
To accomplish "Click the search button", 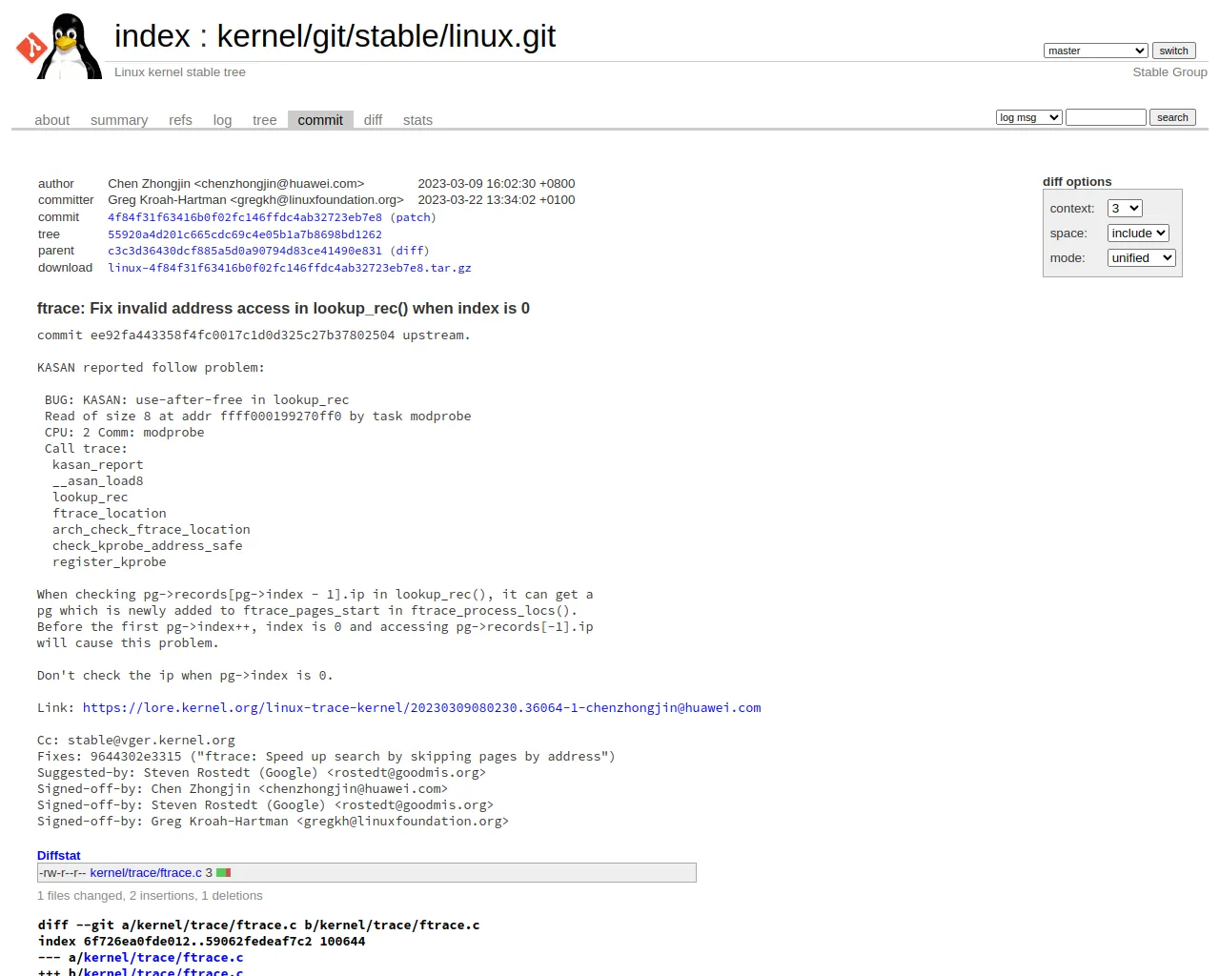I will pyautogui.click(x=1172, y=117).
